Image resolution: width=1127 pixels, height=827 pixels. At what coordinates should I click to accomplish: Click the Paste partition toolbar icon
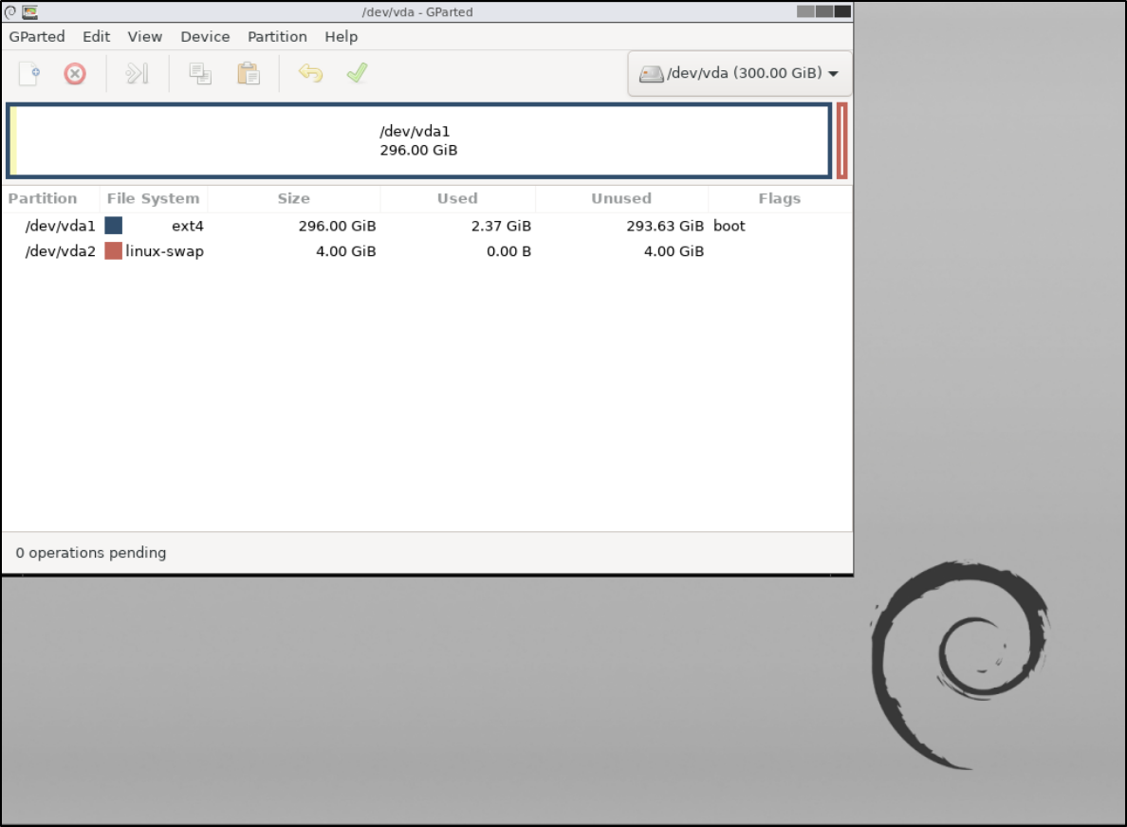(x=249, y=74)
